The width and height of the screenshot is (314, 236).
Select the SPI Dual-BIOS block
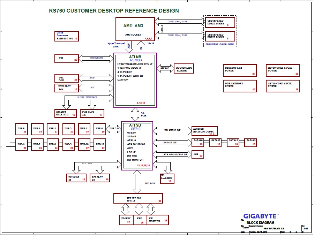pyautogui.click(x=166, y=178)
